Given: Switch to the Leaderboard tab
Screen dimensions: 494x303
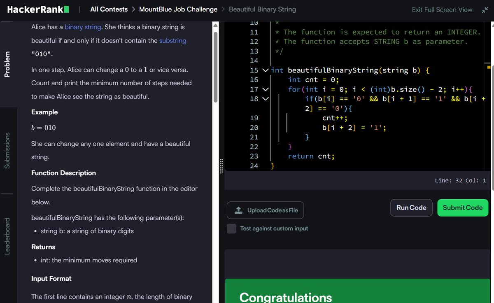Looking at the screenshot, I should coord(7,236).
